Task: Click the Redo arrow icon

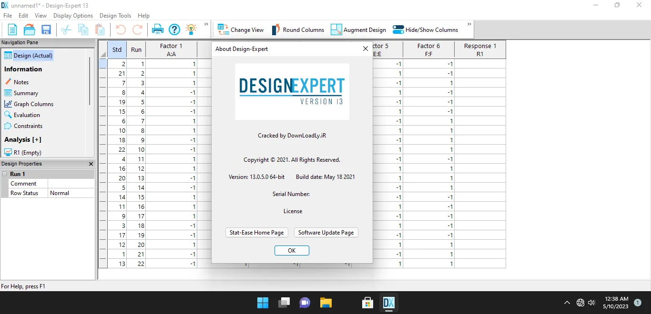Action: [137, 29]
